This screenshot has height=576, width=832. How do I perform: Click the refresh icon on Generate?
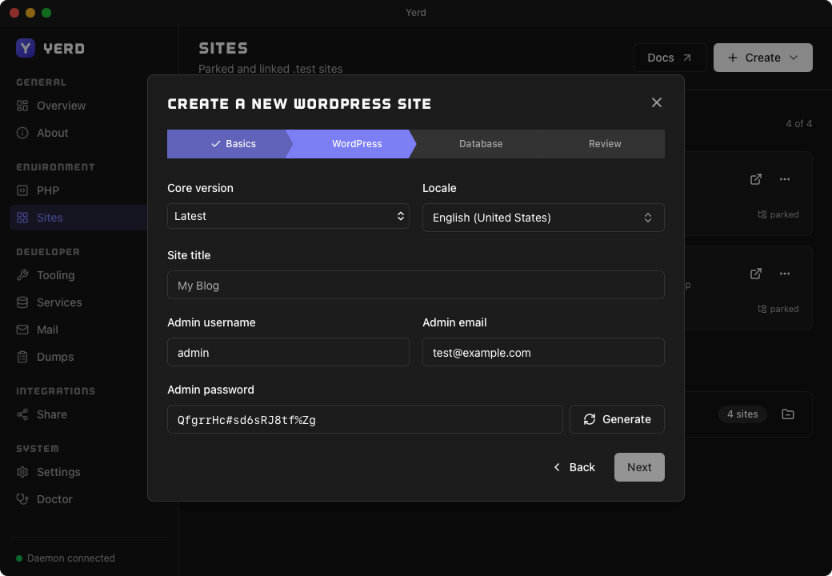tap(590, 419)
